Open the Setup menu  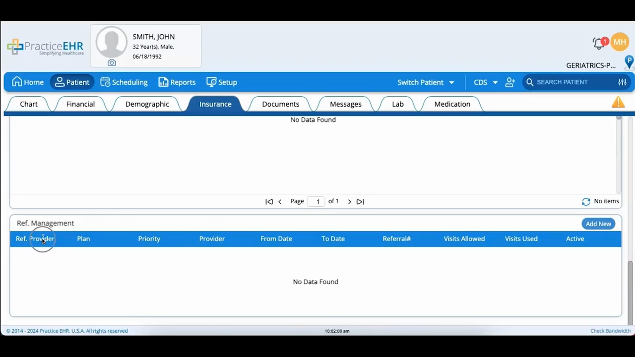[222, 82]
